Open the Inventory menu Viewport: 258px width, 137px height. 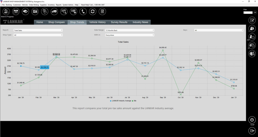click(x=51, y=5)
